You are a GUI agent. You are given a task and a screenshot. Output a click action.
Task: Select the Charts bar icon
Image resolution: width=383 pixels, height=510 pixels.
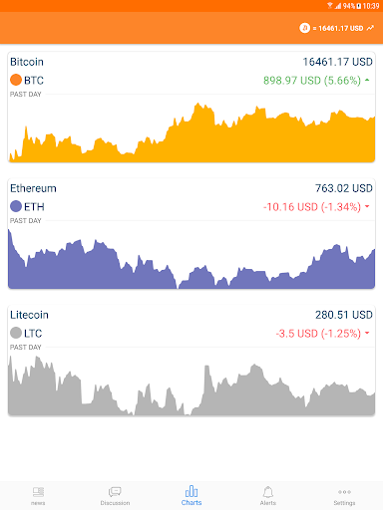[191, 491]
